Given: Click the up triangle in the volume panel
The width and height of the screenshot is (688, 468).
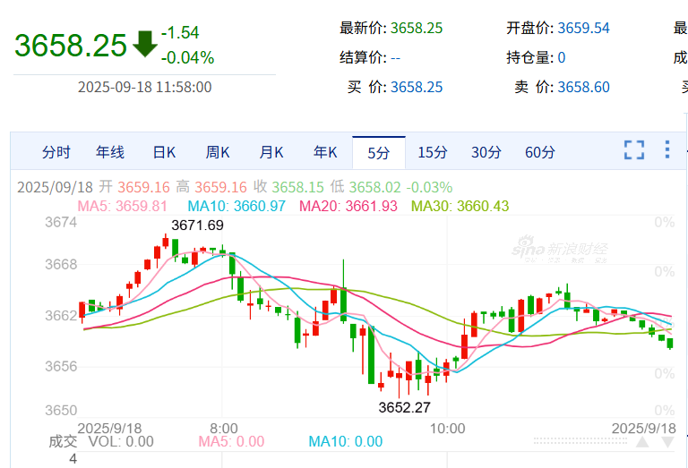Looking at the screenshot, I should [643, 441].
